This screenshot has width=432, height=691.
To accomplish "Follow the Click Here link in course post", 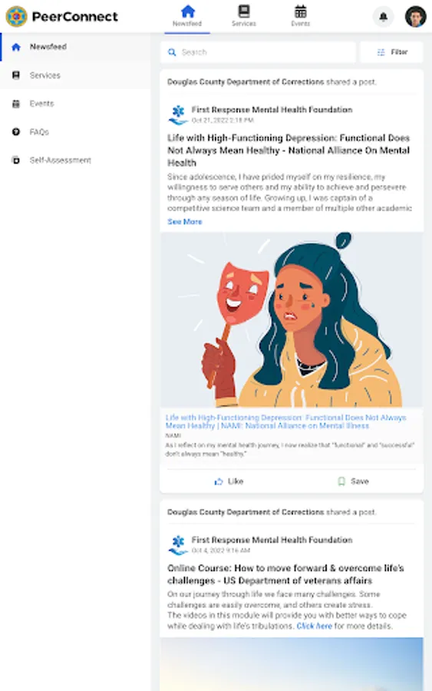I will [x=314, y=626].
